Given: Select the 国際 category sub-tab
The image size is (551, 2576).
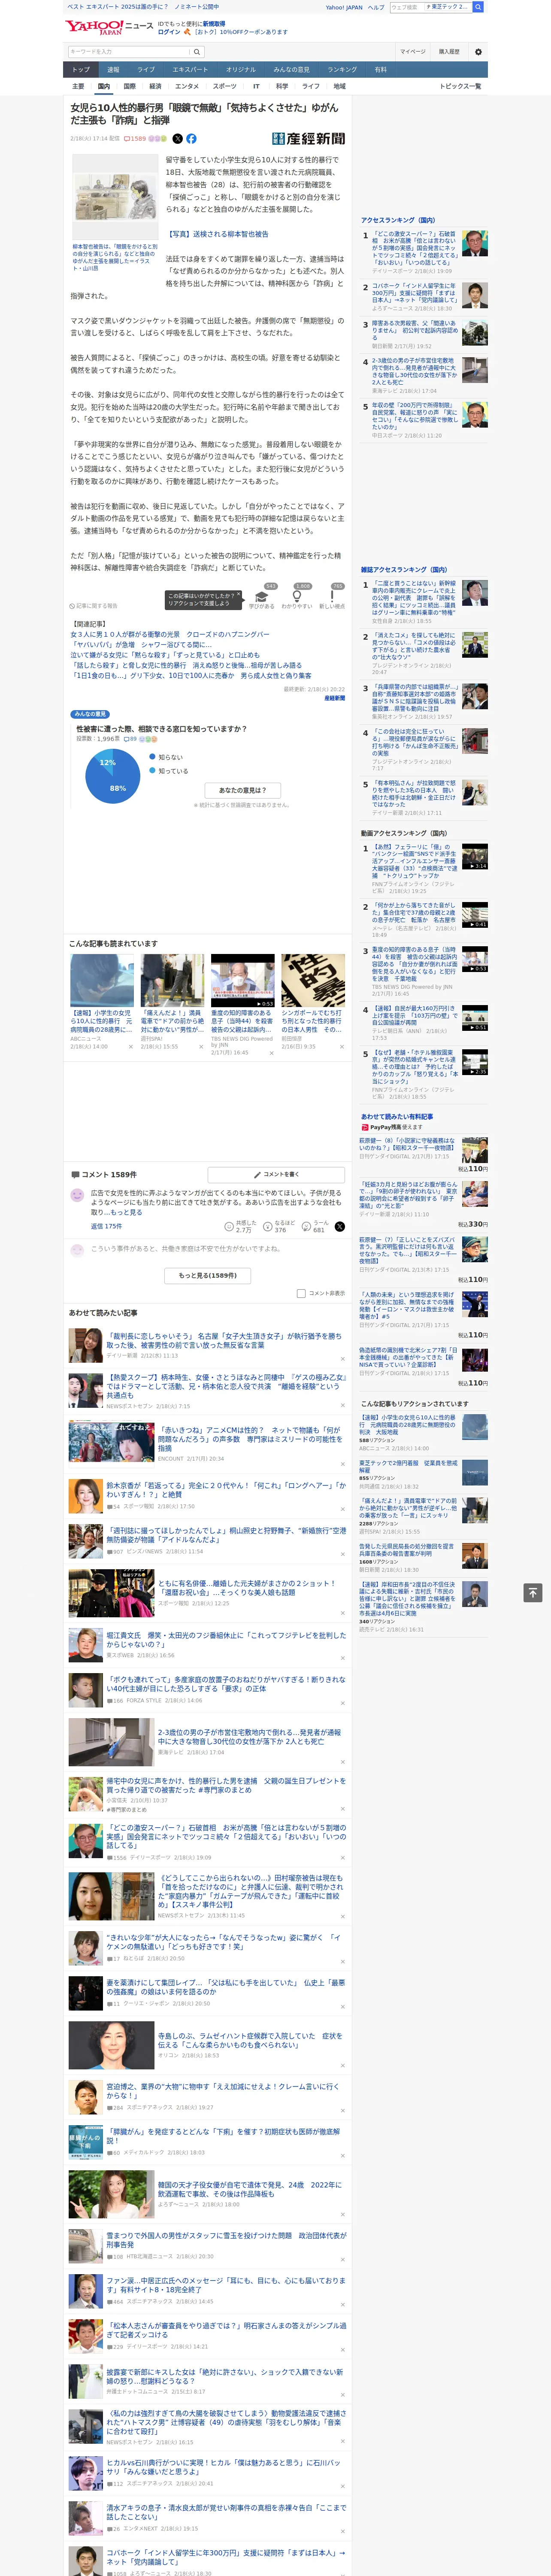Looking at the screenshot, I should click(x=129, y=86).
